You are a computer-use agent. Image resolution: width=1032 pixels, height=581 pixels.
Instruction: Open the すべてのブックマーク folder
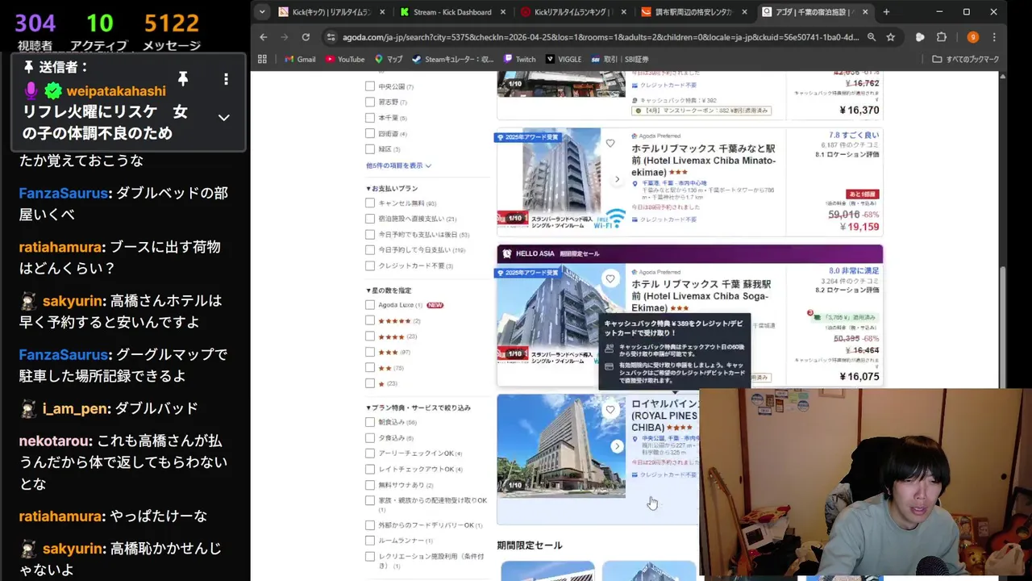pos(965,59)
